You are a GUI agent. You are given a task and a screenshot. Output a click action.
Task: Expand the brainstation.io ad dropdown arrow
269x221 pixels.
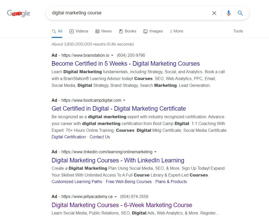pyautogui.click(x=112, y=55)
